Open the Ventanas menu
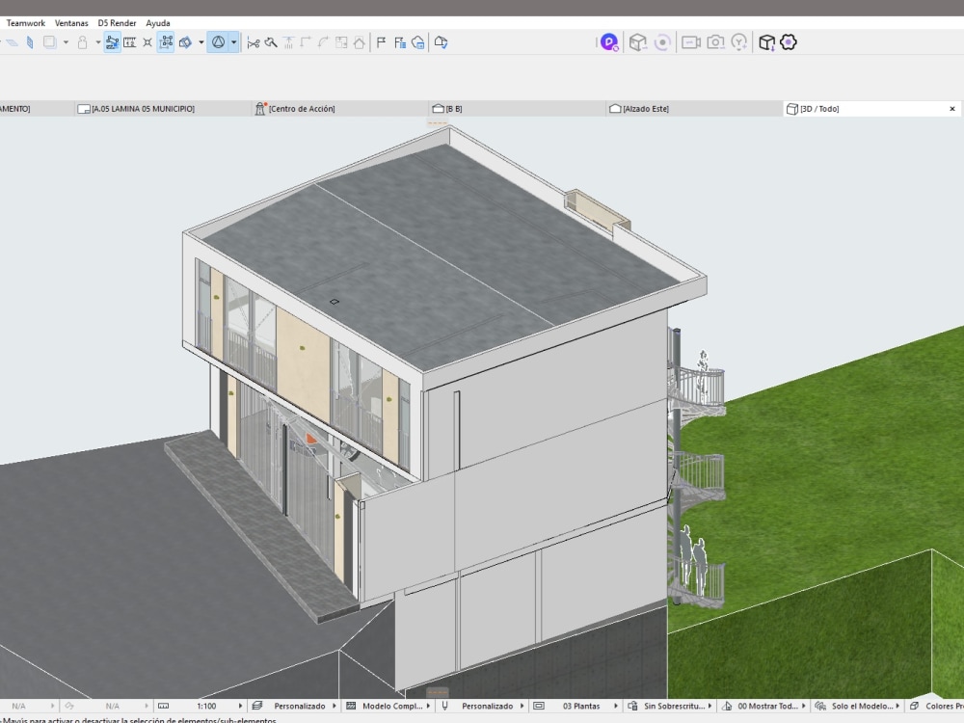The width and height of the screenshot is (964, 723). click(71, 23)
